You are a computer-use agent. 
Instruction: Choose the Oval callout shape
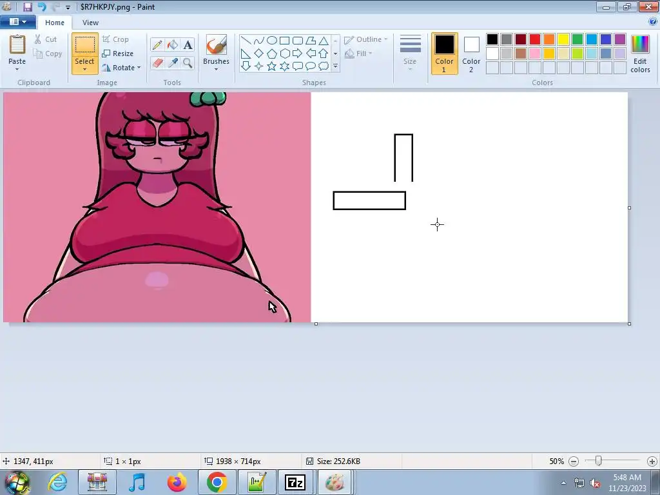pyautogui.click(x=311, y=66)
